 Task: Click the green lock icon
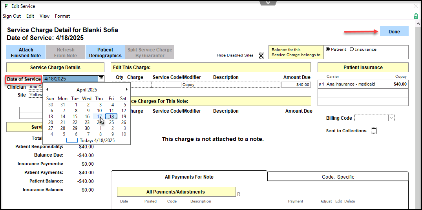point(416,16)
